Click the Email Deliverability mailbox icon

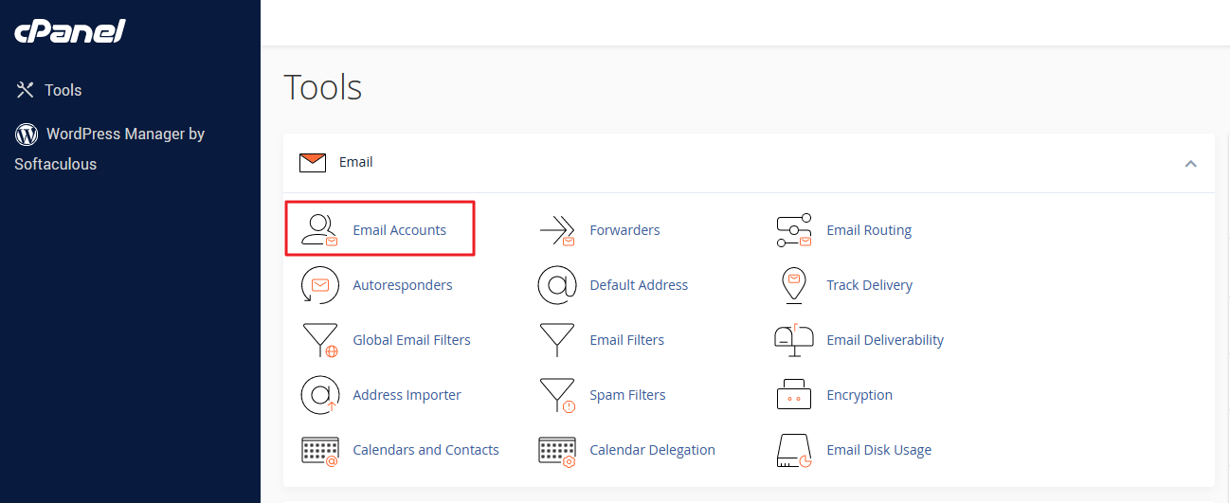pyautogui.click(x=794, y=340)
